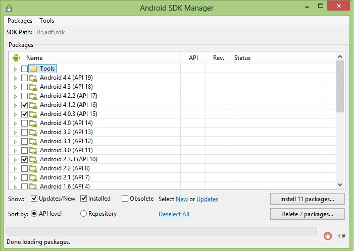The width and height of the screenshot is (354, 251).
Task: Click the Android 3.0 (API 11) package icon
Action: click(33, 151)
